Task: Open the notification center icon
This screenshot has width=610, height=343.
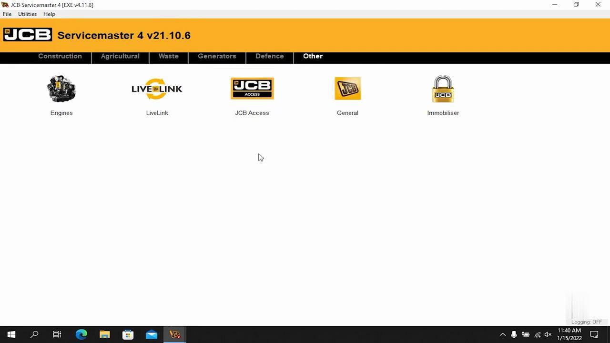Action: pos(594,334)
